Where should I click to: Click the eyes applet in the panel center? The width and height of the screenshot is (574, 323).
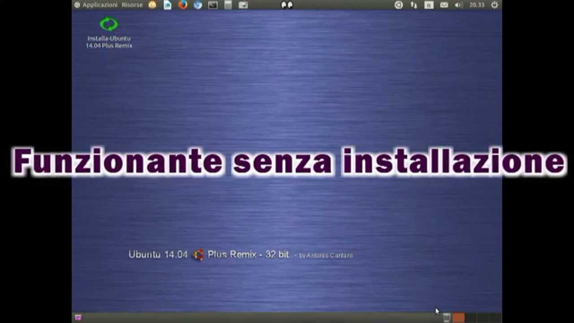pyautogui.click(x=287, y=5)
